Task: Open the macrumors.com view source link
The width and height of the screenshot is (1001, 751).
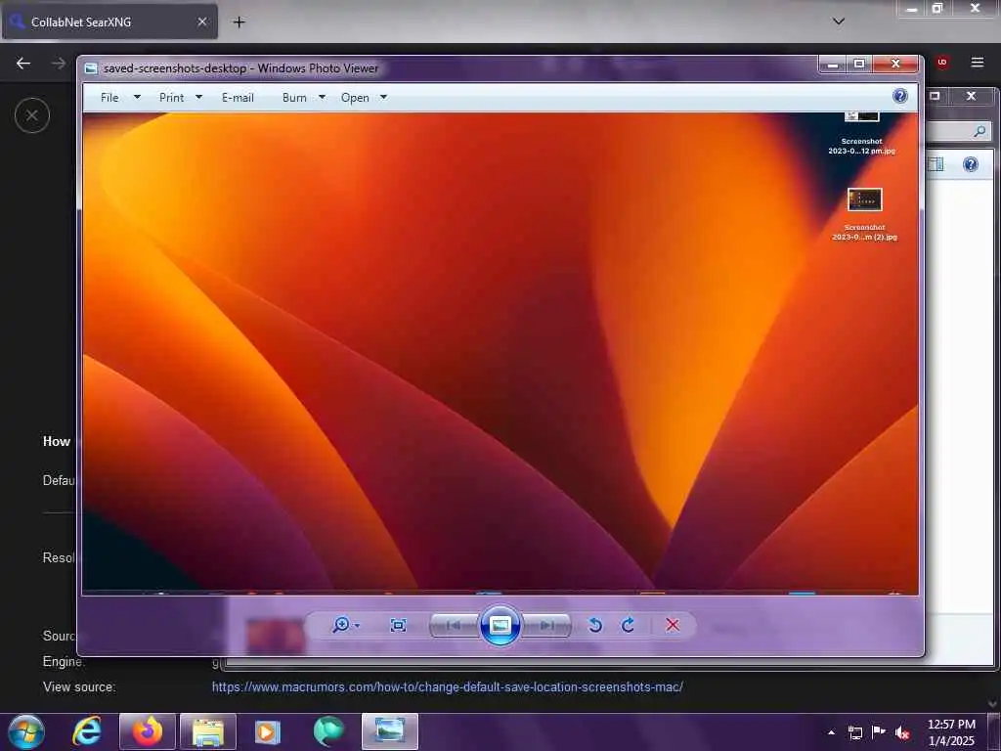Action: pyautogui.click(x=448, y=687)
